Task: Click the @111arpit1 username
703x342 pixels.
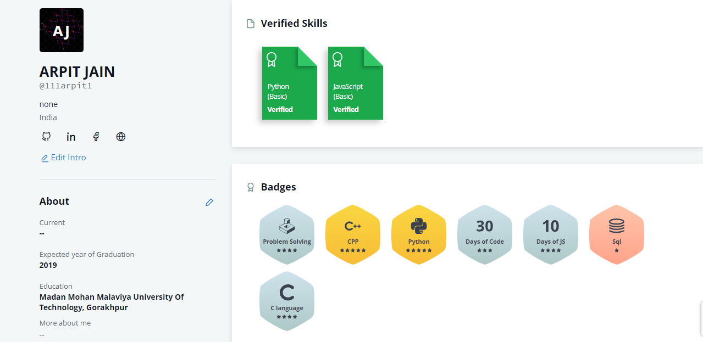Action: click(x=65, y=86)
